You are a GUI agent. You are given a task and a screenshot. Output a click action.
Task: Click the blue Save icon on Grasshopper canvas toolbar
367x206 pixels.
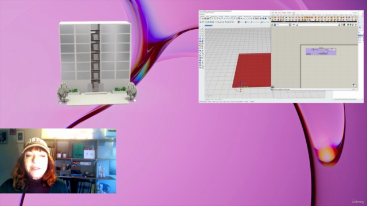point(275,25)
